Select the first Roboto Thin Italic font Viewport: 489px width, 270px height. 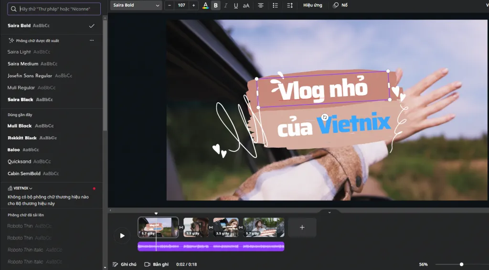tap(52, 250)
